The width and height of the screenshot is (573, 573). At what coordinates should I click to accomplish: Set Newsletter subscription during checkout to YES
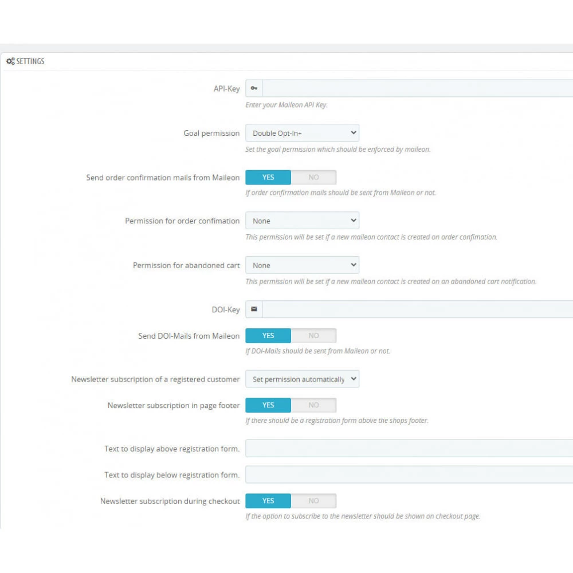268,501
